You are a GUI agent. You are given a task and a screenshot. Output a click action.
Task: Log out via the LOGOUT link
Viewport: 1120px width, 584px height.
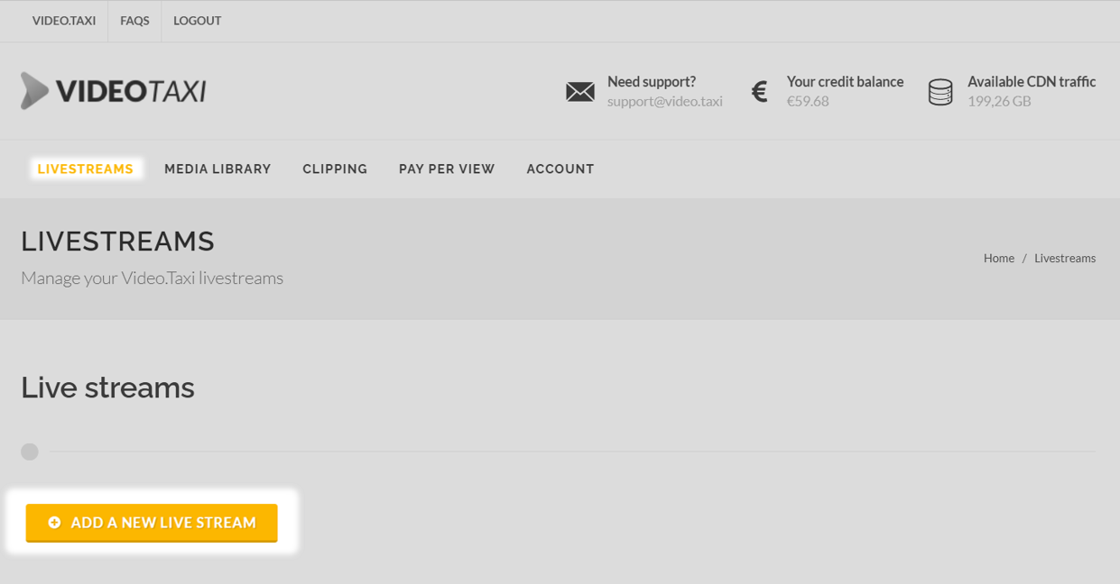(197, 21)
